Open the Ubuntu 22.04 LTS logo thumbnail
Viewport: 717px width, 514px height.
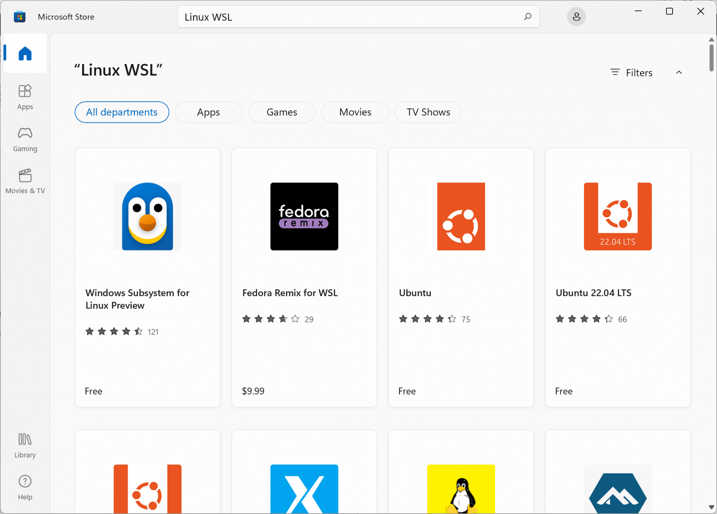(x=618, y=216)
